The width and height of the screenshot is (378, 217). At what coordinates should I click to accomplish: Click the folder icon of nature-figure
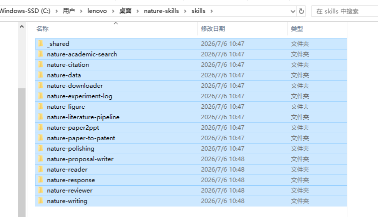click(x=40, y=106)
